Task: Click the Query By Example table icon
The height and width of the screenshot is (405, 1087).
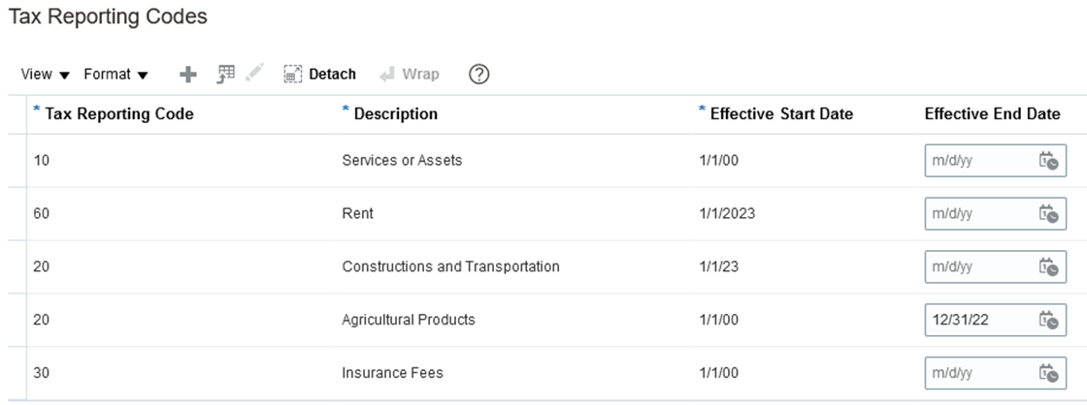Action: pyautogui.click(x=226, y=75)
